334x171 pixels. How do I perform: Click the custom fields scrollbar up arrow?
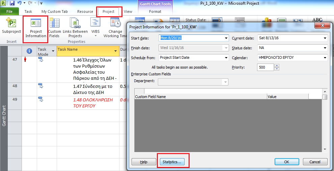325,91
